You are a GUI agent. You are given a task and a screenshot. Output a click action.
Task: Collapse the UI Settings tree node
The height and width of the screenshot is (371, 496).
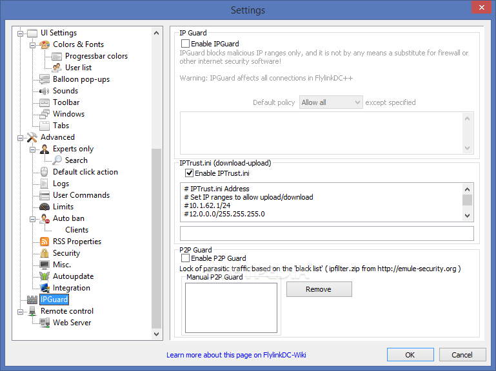coord(20,33)
